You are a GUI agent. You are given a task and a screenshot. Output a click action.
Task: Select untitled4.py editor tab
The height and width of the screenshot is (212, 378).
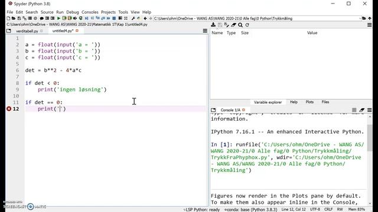pos(63,31)
